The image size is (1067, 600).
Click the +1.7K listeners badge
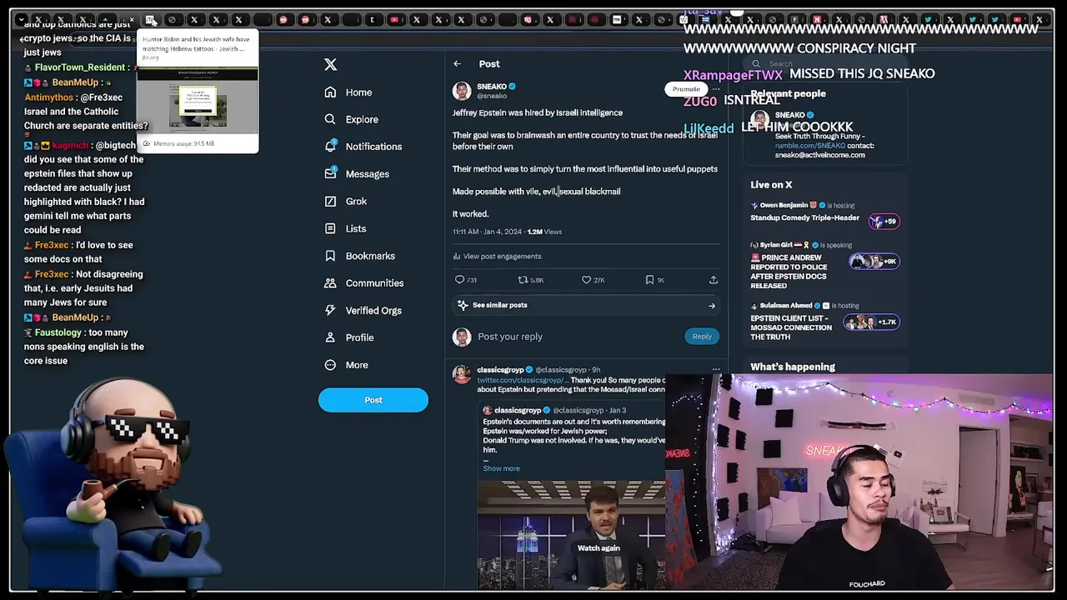[x=872, y=322]
